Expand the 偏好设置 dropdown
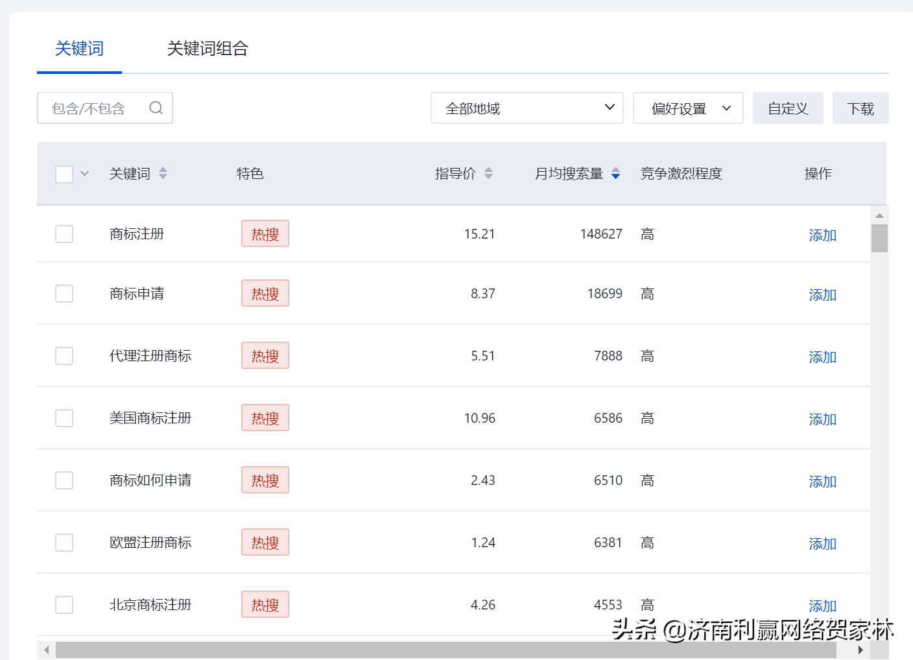 coord(688,108)
